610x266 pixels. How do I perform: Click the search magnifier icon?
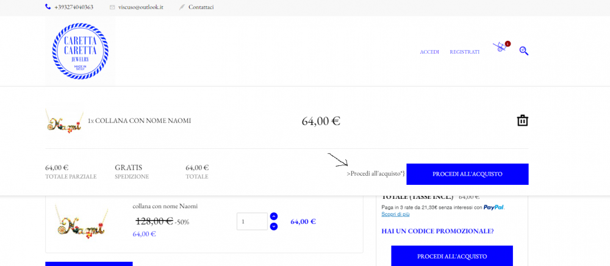click(523, 51)
